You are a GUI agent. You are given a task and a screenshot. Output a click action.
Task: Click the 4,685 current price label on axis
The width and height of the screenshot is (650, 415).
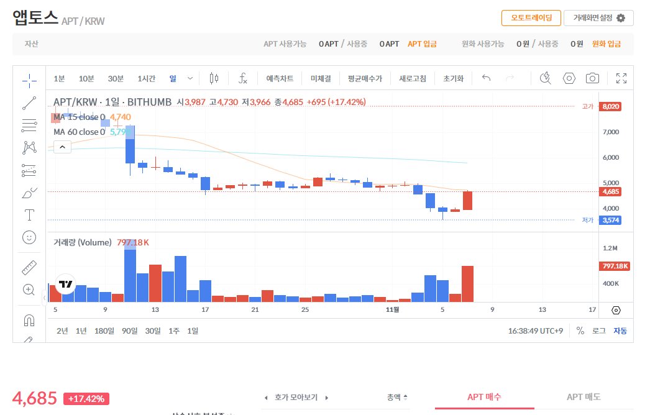coord(610,191)
